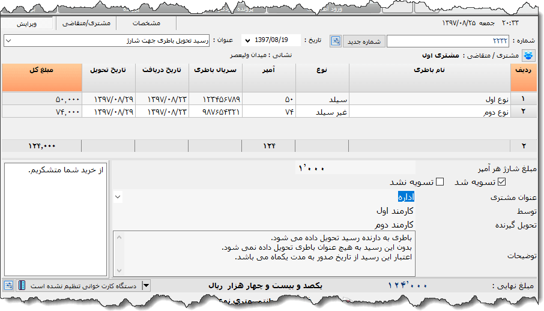Click the سیلد type cell in row ۱
The height and width of the screenshot is (311, 544).
click(x=322, y=99)
